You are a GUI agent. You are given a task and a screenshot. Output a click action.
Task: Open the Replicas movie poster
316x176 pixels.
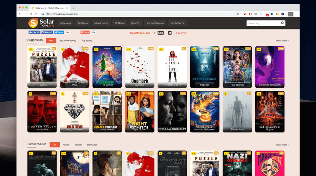click(205, 67)
